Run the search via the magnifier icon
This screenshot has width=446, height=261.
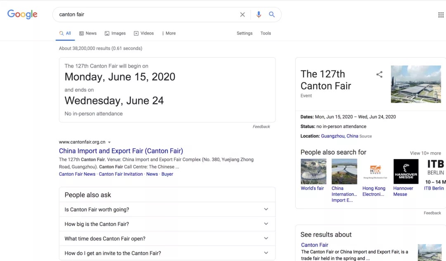[x=272, y=14]
